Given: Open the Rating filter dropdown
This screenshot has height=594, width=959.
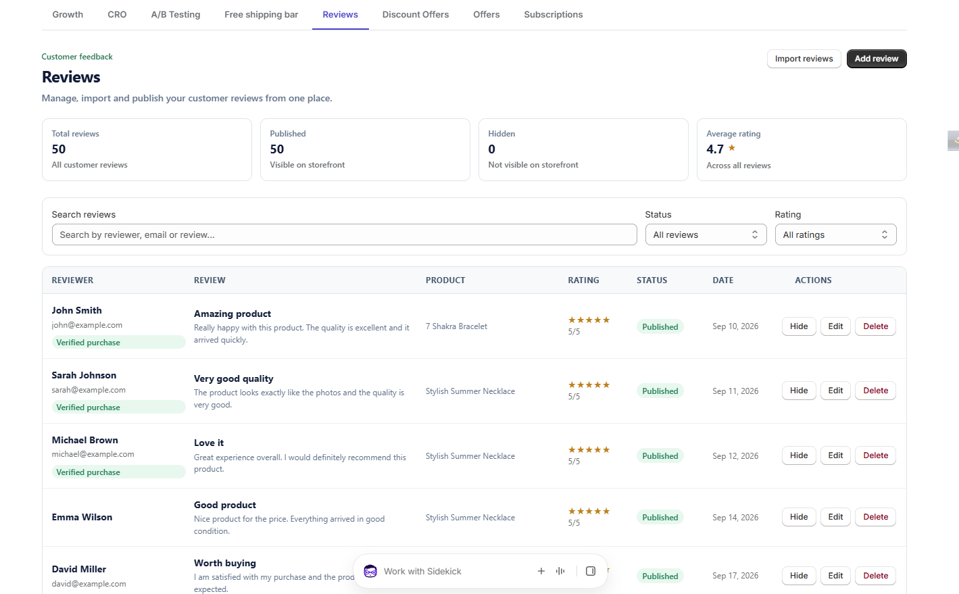Looking at the screenshot, I should 835,234.
